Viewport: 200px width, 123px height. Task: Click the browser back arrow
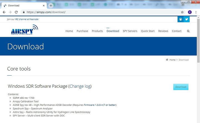click(x=4, y=12)
